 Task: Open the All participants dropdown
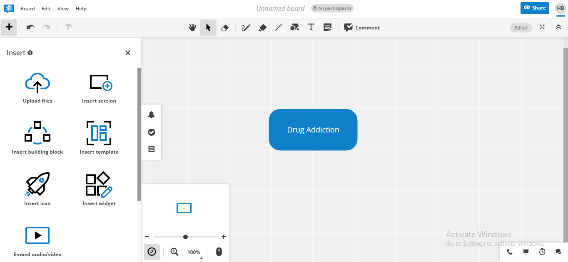pos(332,8)
